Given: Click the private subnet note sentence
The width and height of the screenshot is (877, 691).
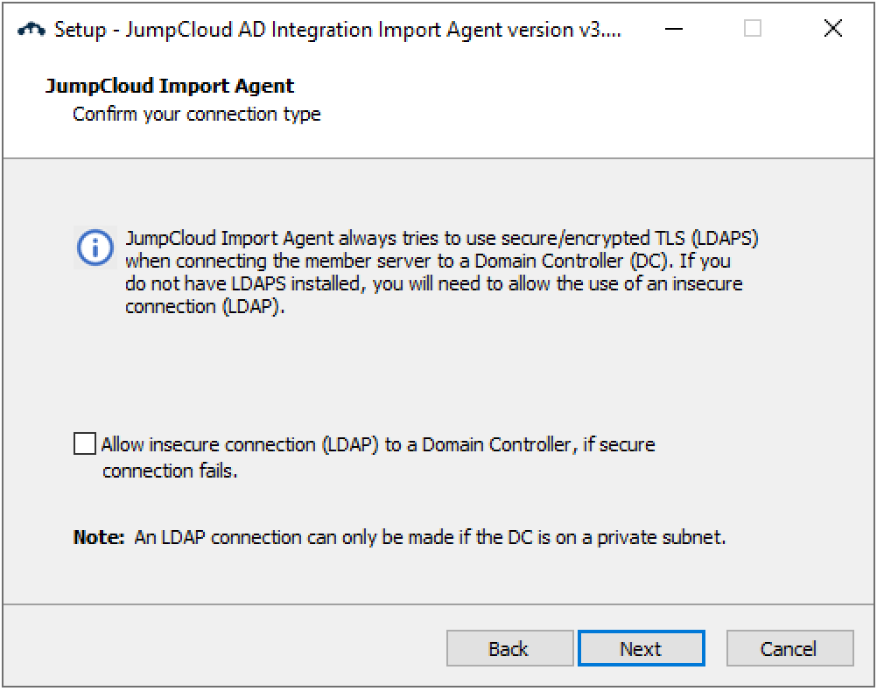Looking at the screenshot, I should pos(430,537).
